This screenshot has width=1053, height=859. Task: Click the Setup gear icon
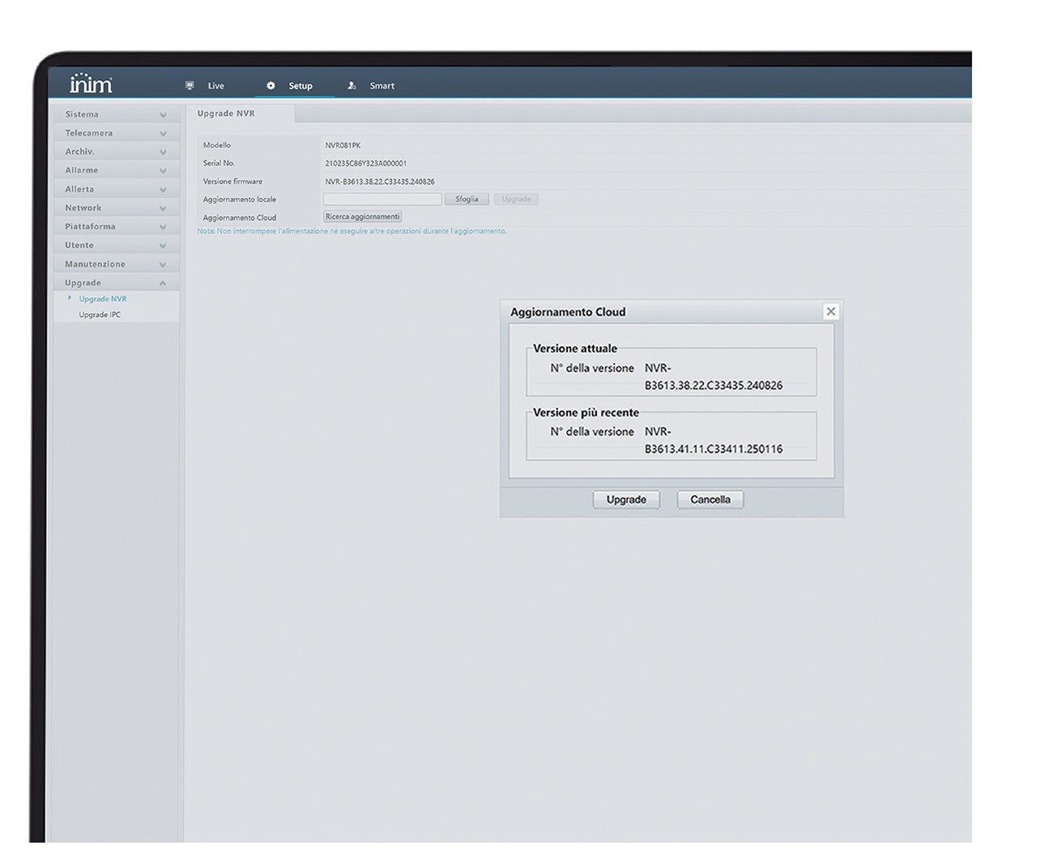tap(271, 85)
